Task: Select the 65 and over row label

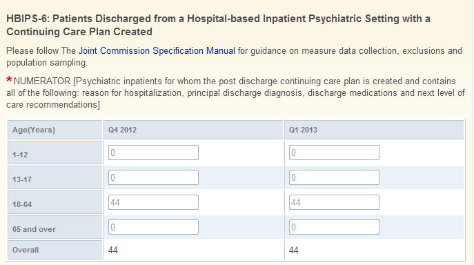Action: (x=55, y=227)
